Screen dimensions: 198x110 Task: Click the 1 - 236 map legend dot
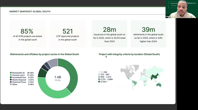pos(99,72)
